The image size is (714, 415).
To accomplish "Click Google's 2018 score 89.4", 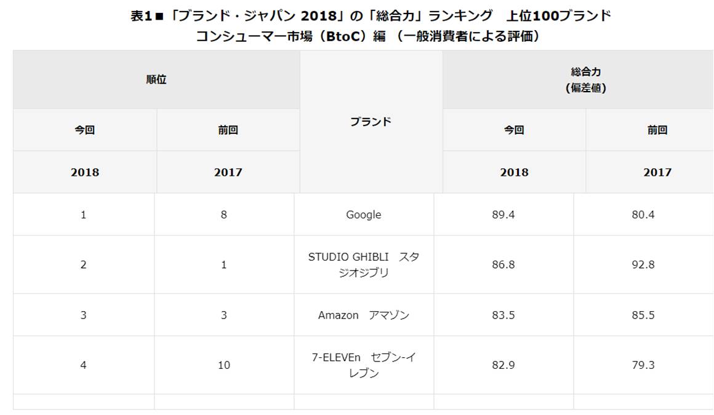I will [503, 215].
